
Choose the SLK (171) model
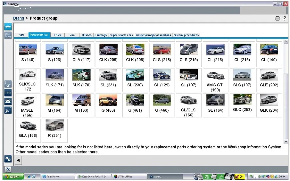(55, 80)
